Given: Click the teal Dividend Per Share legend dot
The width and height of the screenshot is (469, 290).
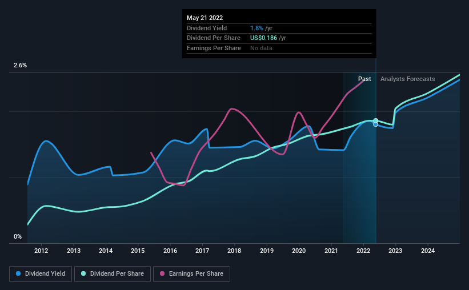Looking at the screenshot, I should 83,273.
